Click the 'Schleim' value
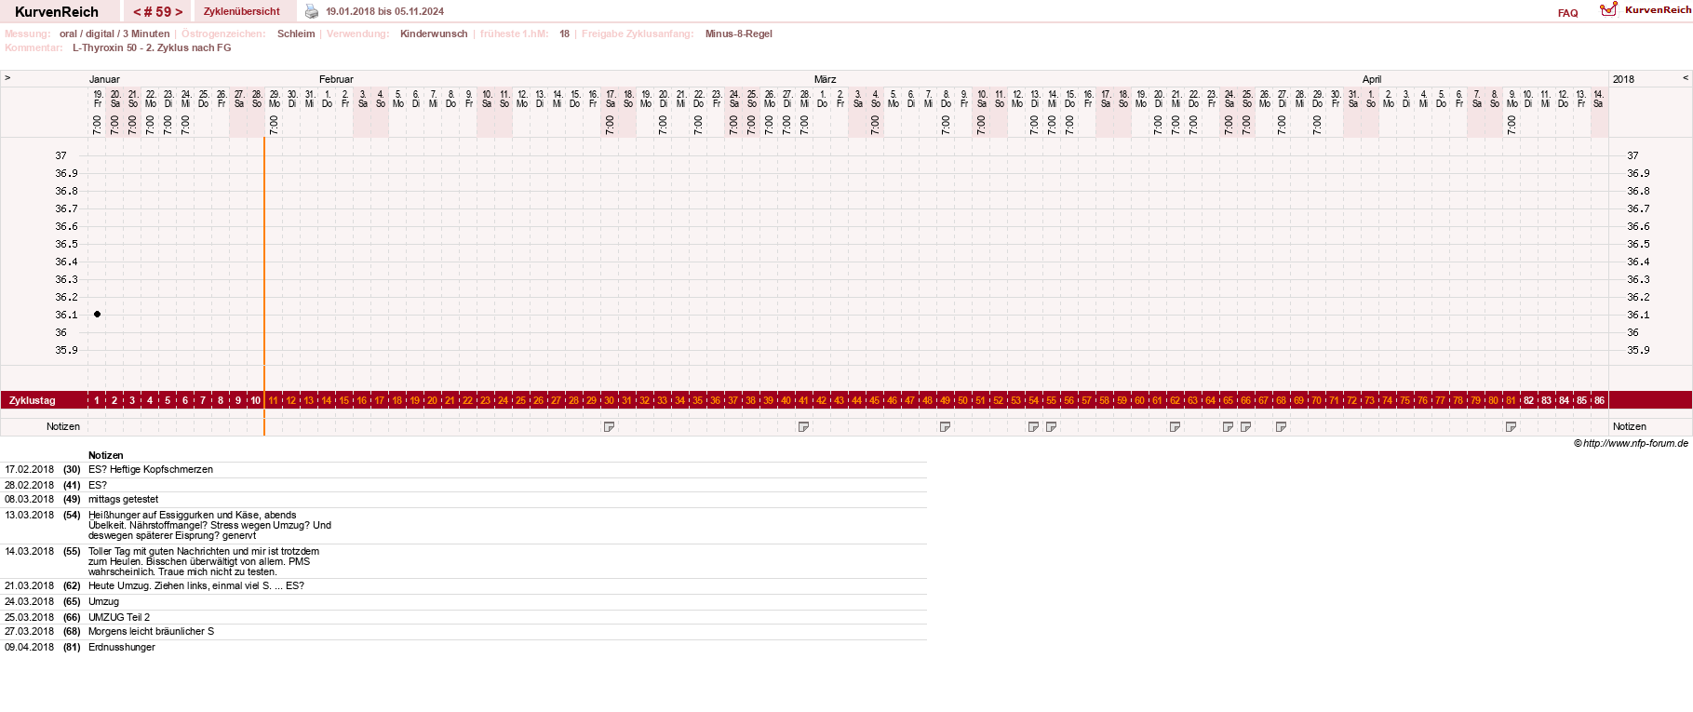This screenshot has height=712, width=1693. pyautogui.click(x=296, y=34)
